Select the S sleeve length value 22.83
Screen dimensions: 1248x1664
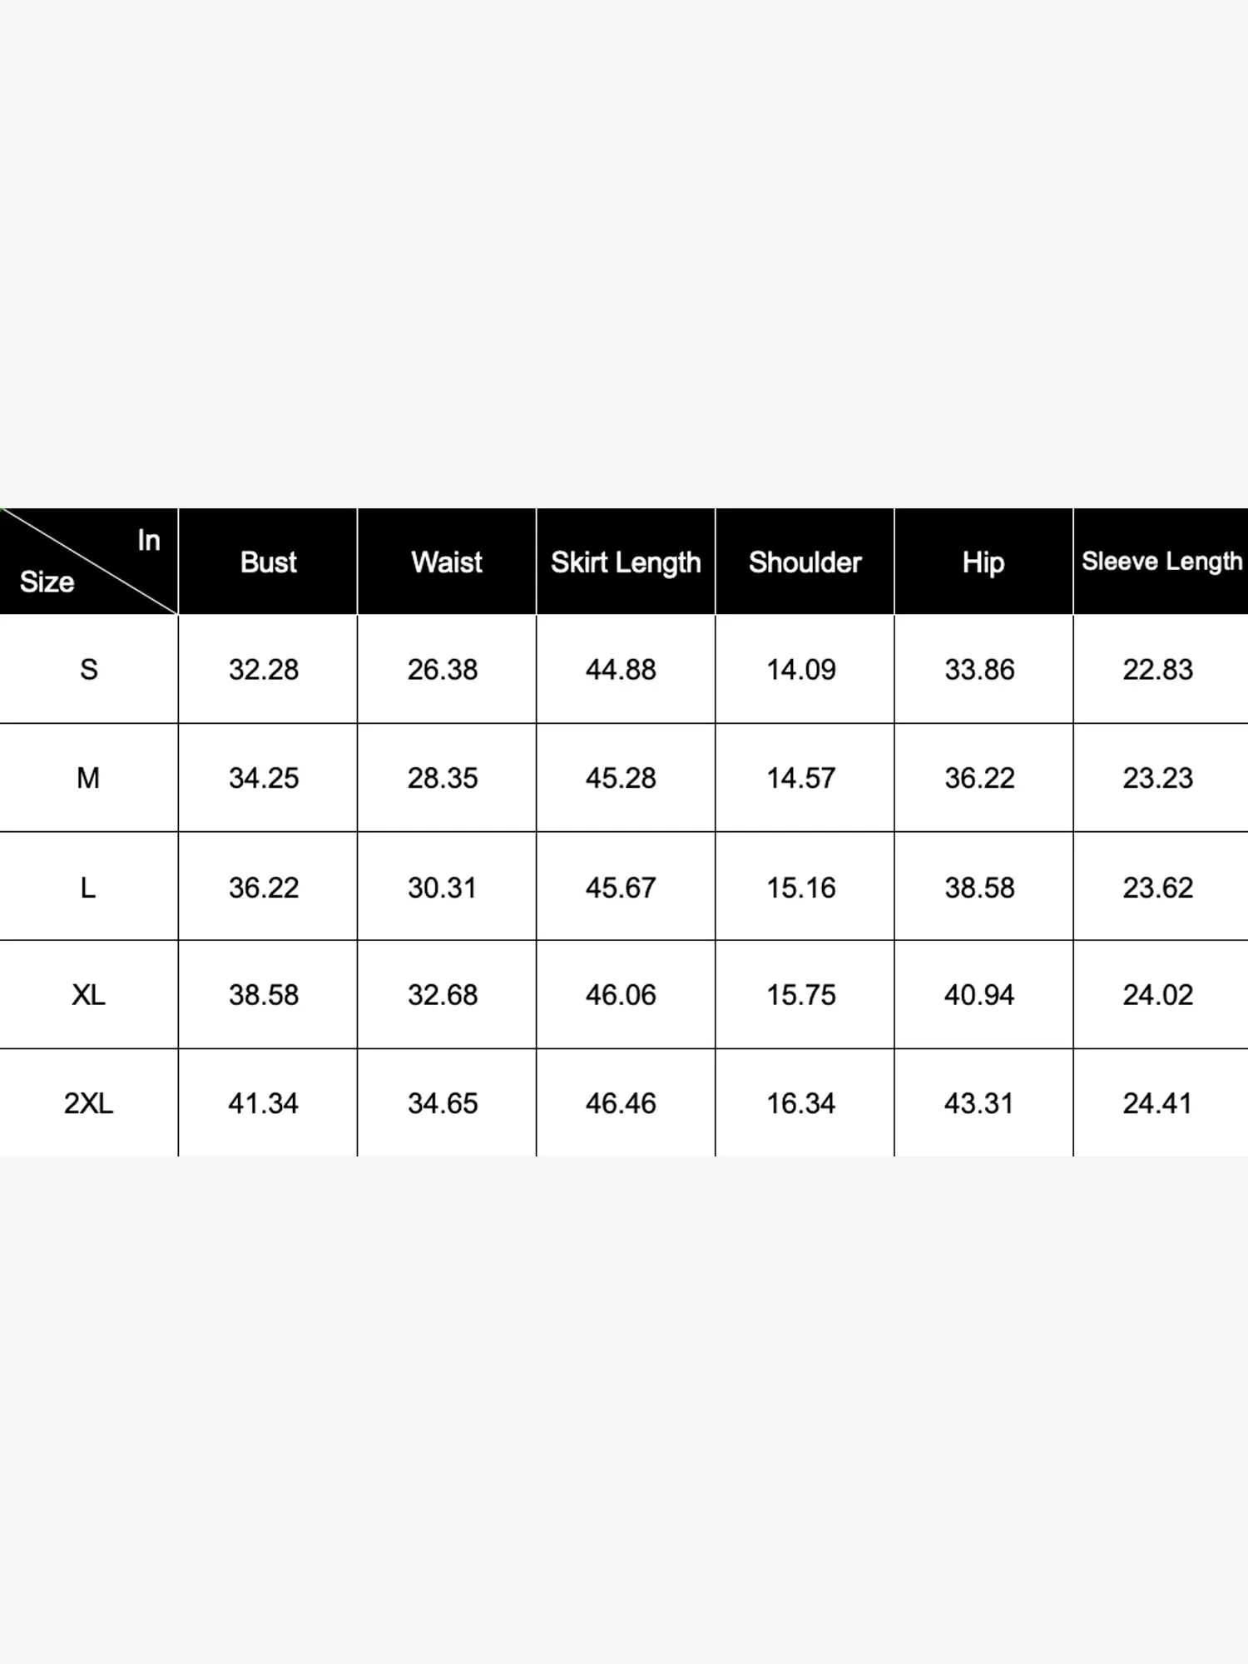(1158, 670)
